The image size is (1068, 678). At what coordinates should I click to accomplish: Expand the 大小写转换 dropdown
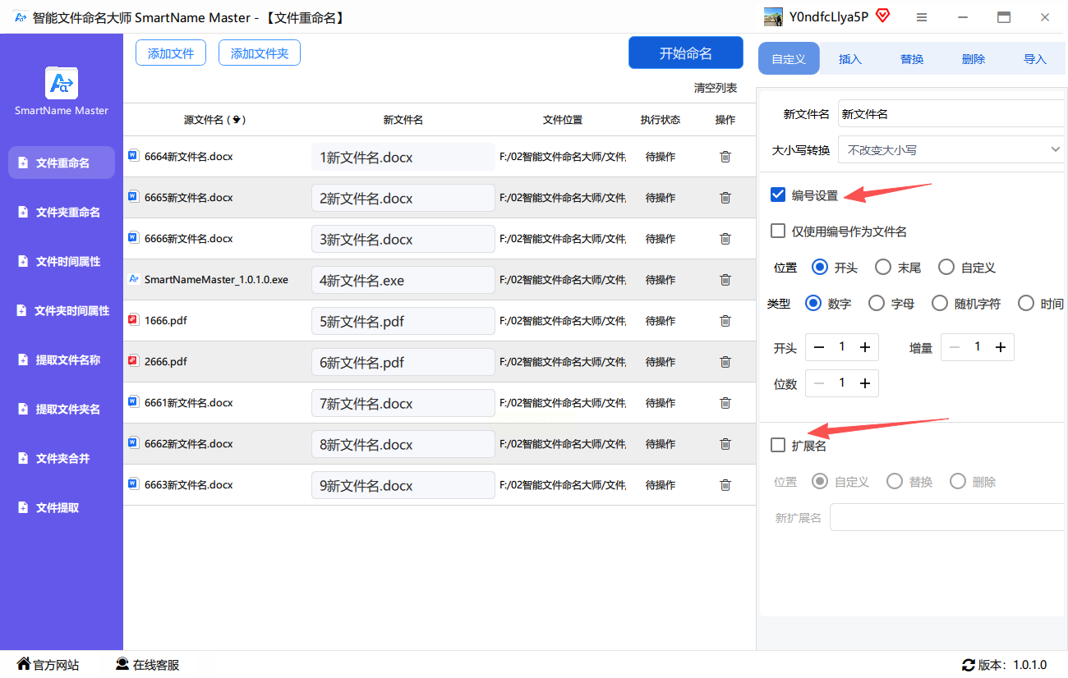tap(950, 149)
